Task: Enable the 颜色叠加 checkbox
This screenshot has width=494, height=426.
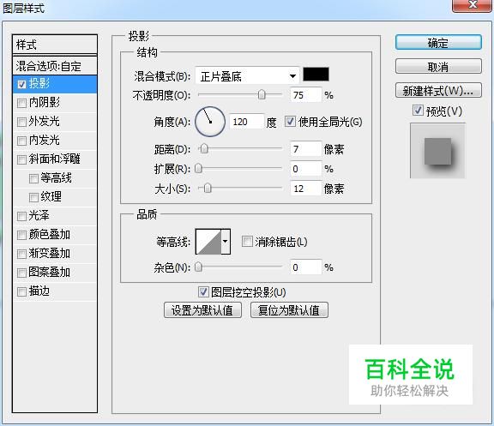Action: tap(21, 235)
